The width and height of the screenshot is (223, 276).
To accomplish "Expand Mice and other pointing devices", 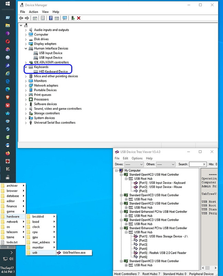I will coord(26,76).
